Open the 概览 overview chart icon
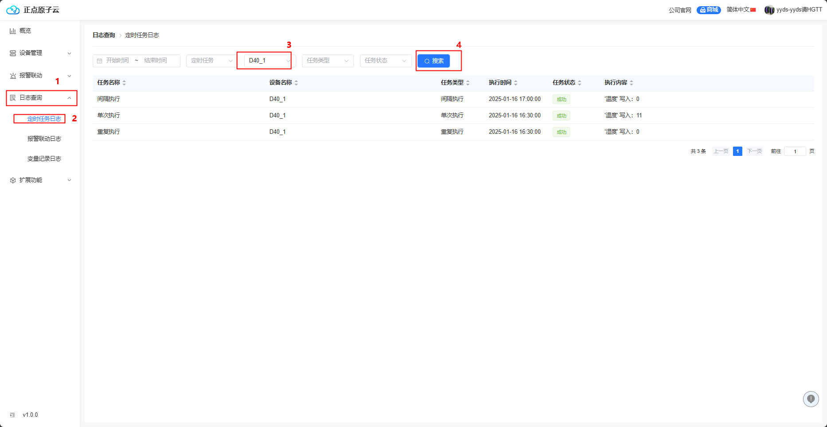Viewport: 827px width, 427px height. (x=13, y=31)
